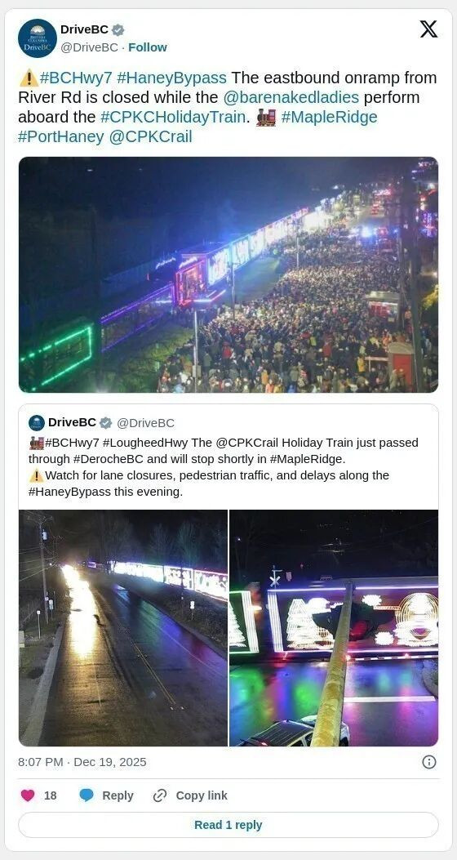457x860 pixels.
Task: Click the reply speech bubble icon
Action: (87, 795)
